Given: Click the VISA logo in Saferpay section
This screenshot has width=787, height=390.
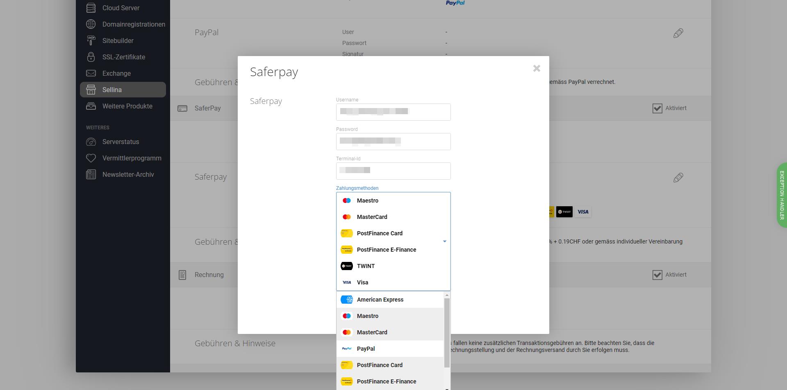Looking at the screenshot, I should [x=583, y=212].
